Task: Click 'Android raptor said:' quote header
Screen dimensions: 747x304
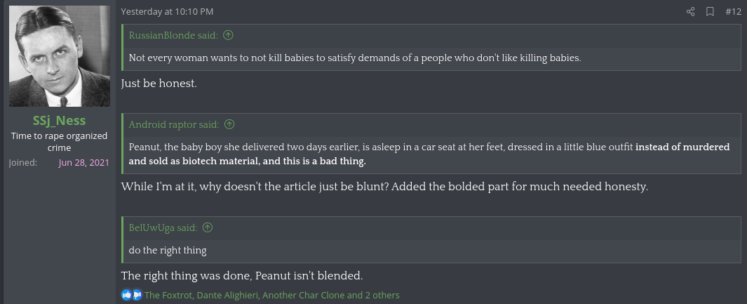Action: point(174,124)
